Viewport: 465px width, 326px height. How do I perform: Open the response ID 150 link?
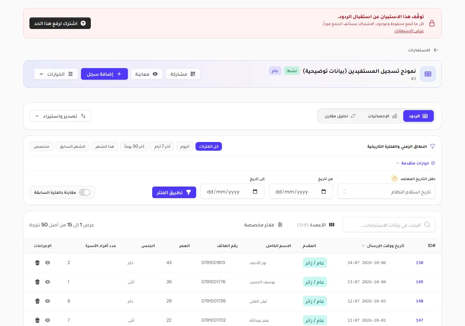click(x=420, y=263)
